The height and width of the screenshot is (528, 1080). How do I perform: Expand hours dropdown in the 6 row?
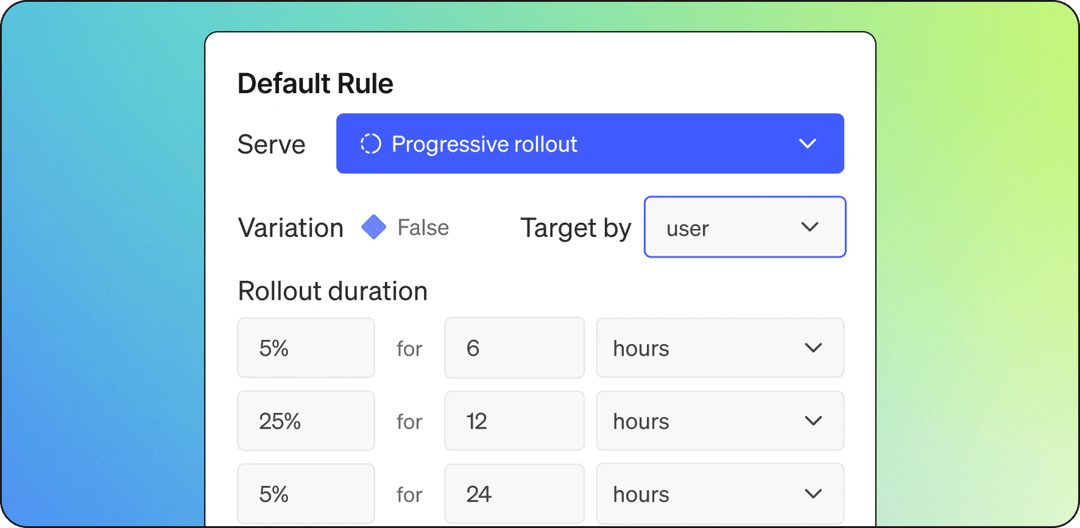[720, 348]
